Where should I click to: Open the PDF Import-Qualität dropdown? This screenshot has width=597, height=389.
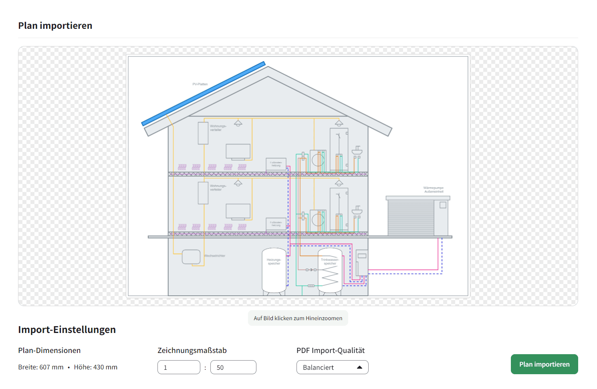pos(332,367)
